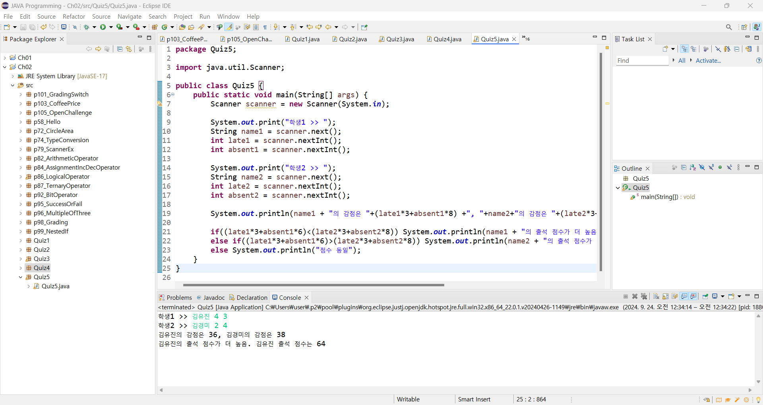This screenshot has width=763, height=405.
Task: Click Synchronize Changed in Task List
Action: (x=748, y=49)
